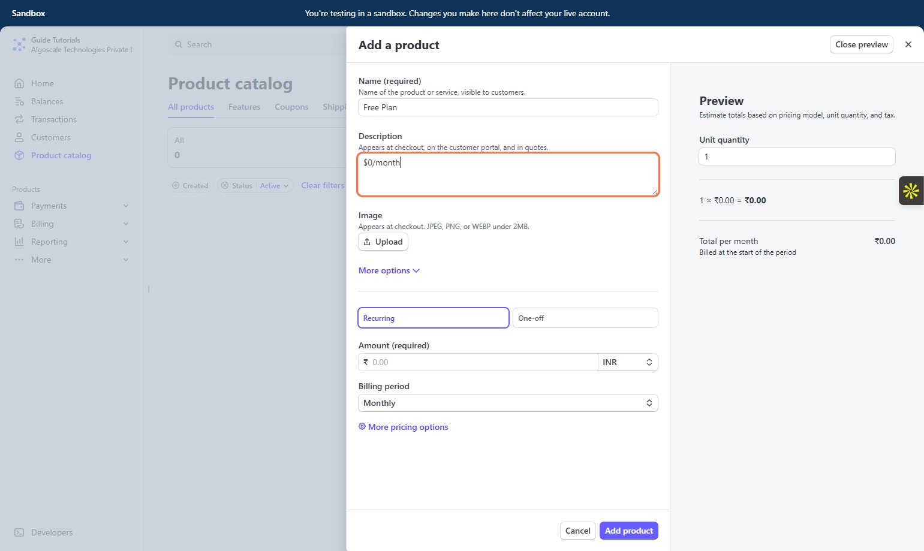This screenshot has height=551, width=924.
Task: Expand the Reporting menu chevron
Action: (x=126, y=242)
